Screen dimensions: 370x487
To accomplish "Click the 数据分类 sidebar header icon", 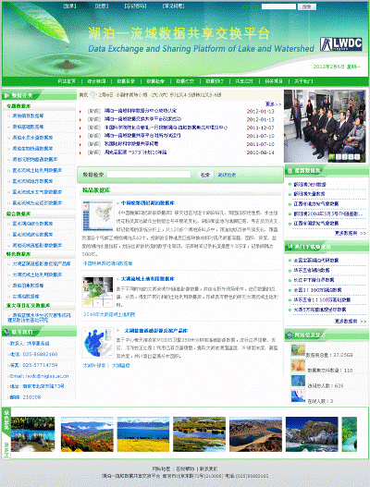I will pos(6,96).
